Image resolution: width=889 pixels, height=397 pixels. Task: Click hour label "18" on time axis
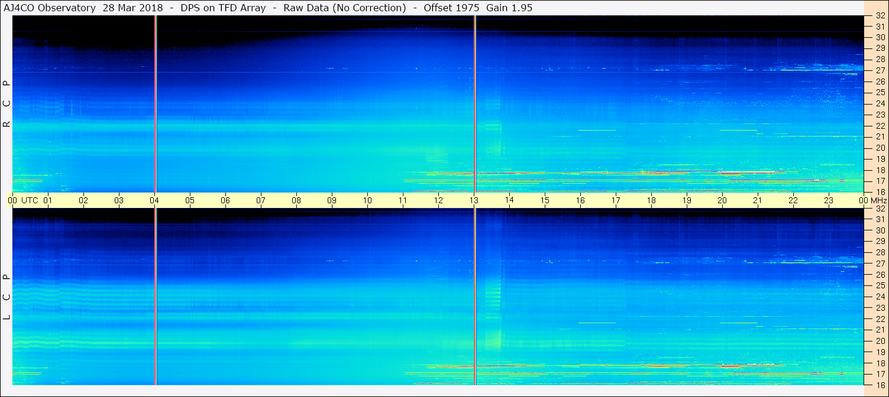pos(651,200)
